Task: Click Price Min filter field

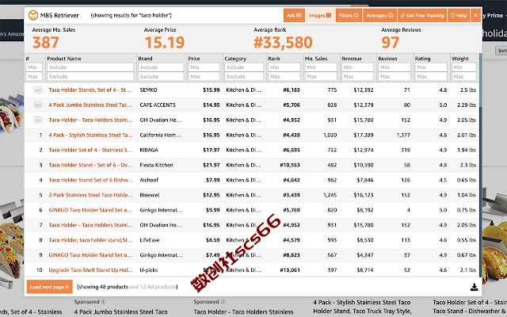Action: pos(204,67)
